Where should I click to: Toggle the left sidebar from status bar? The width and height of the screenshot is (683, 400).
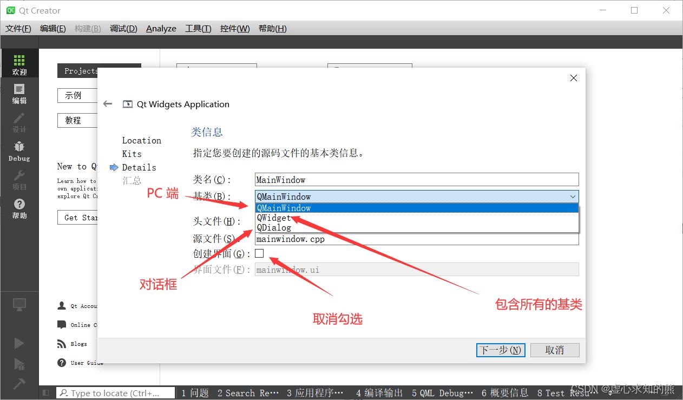point(46,393)
